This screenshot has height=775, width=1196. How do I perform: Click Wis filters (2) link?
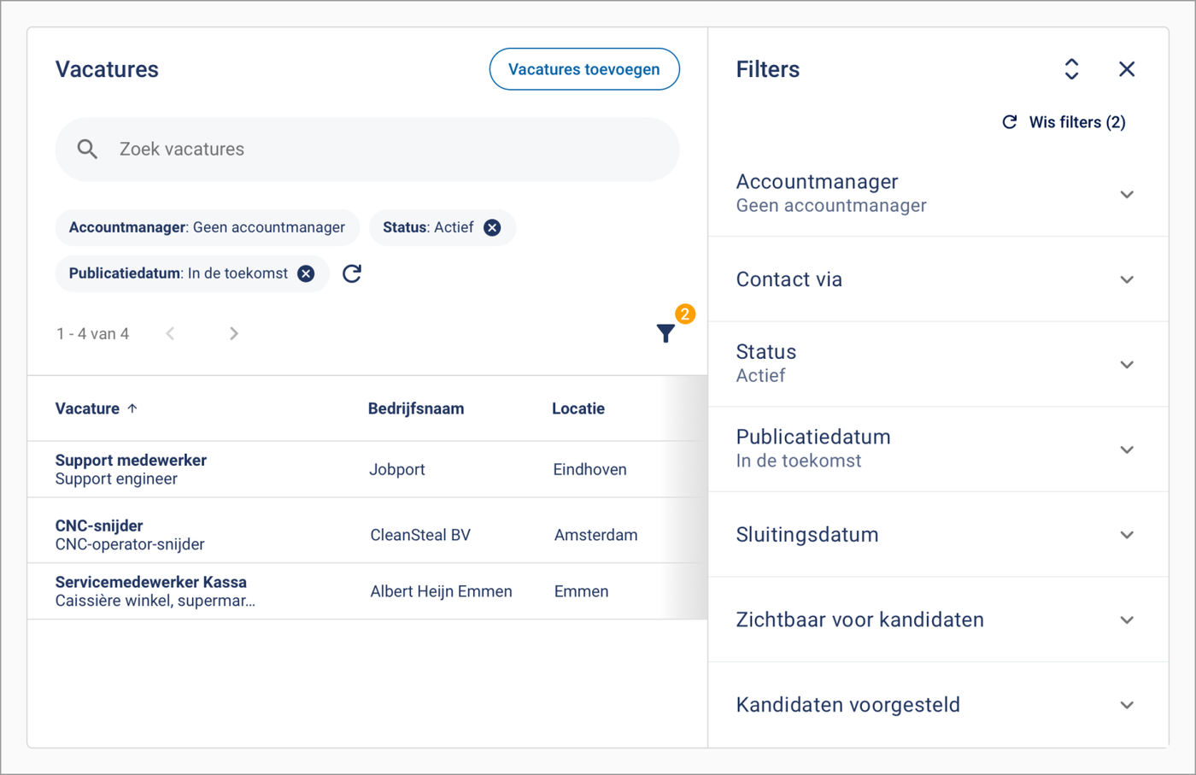coord(1064,122)
